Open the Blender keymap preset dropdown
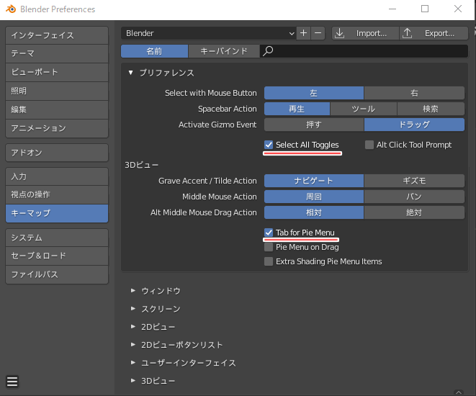 [x=209, y=33]
